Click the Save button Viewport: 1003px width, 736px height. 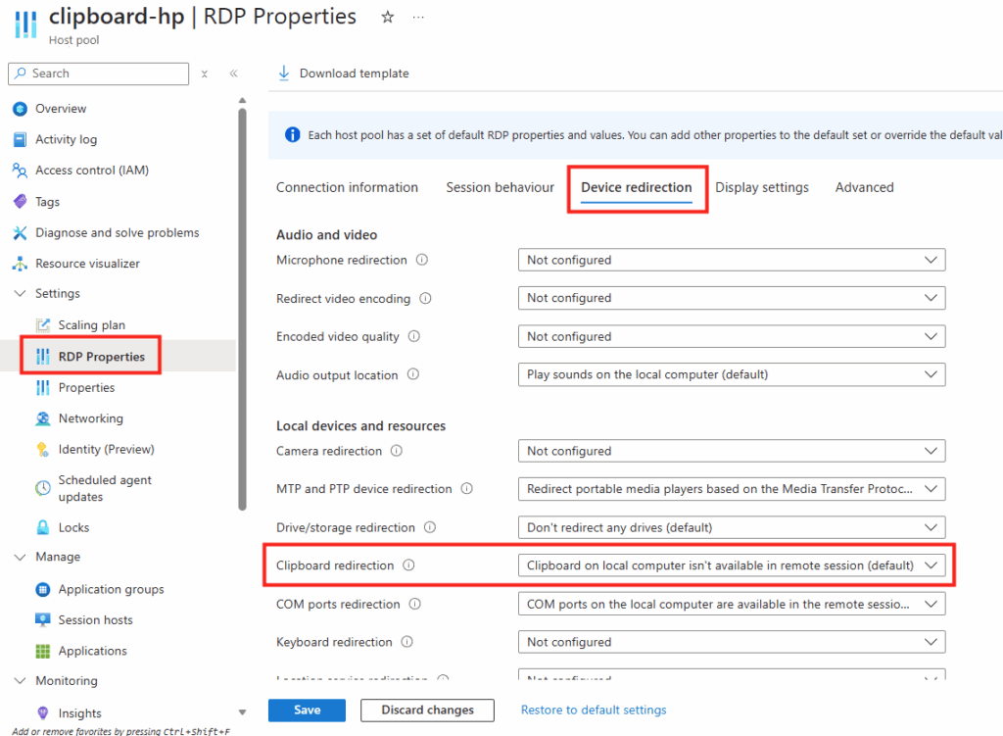307,710
